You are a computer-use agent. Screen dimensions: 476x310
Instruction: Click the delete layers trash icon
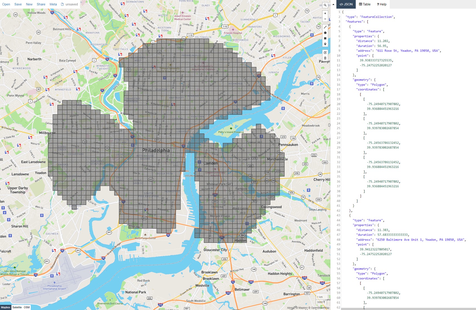325,58
